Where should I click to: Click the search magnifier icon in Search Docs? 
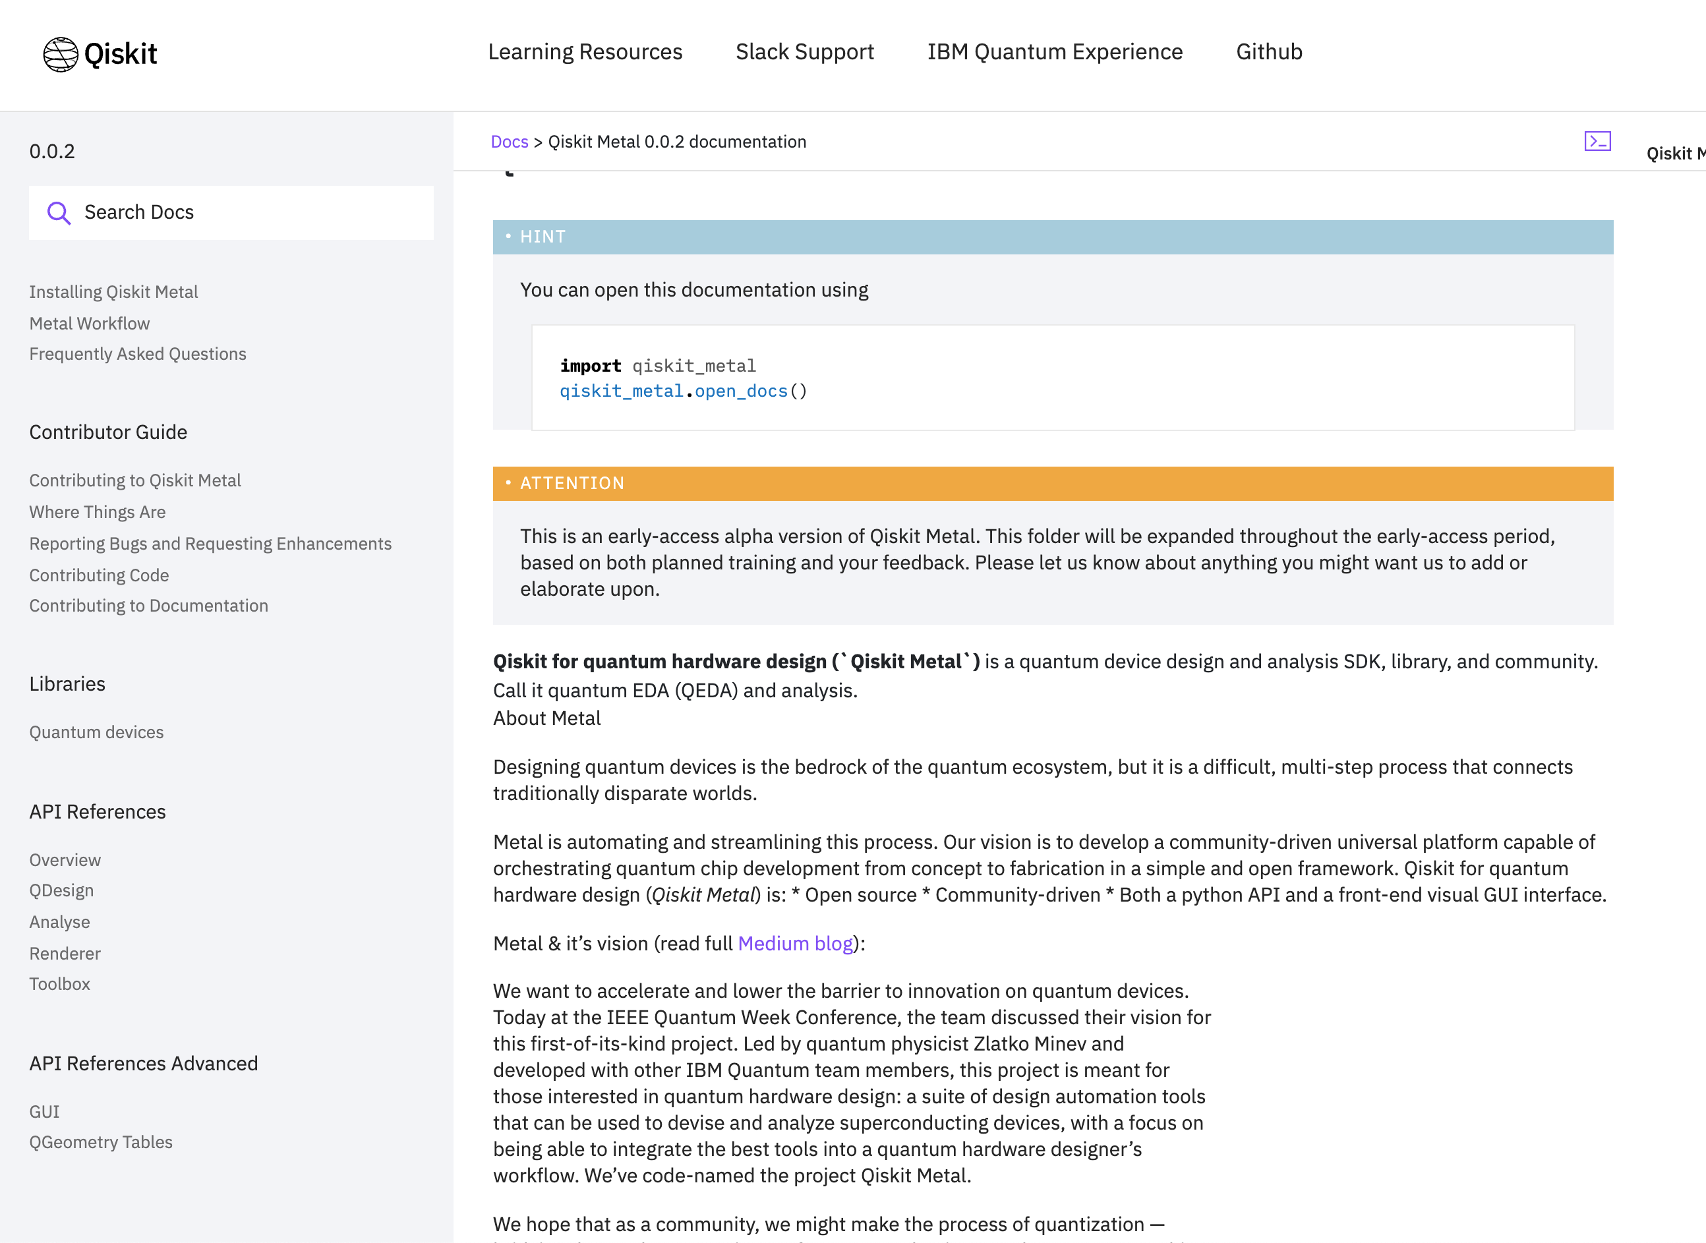[59, 213]
